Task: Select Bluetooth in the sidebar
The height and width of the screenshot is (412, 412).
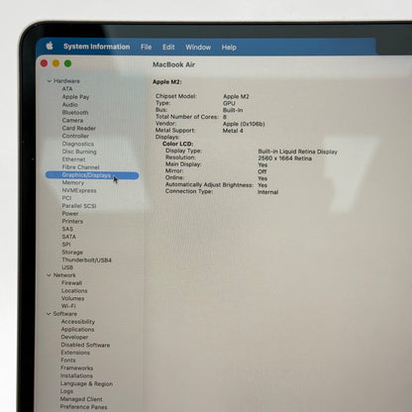Action: 75,113
